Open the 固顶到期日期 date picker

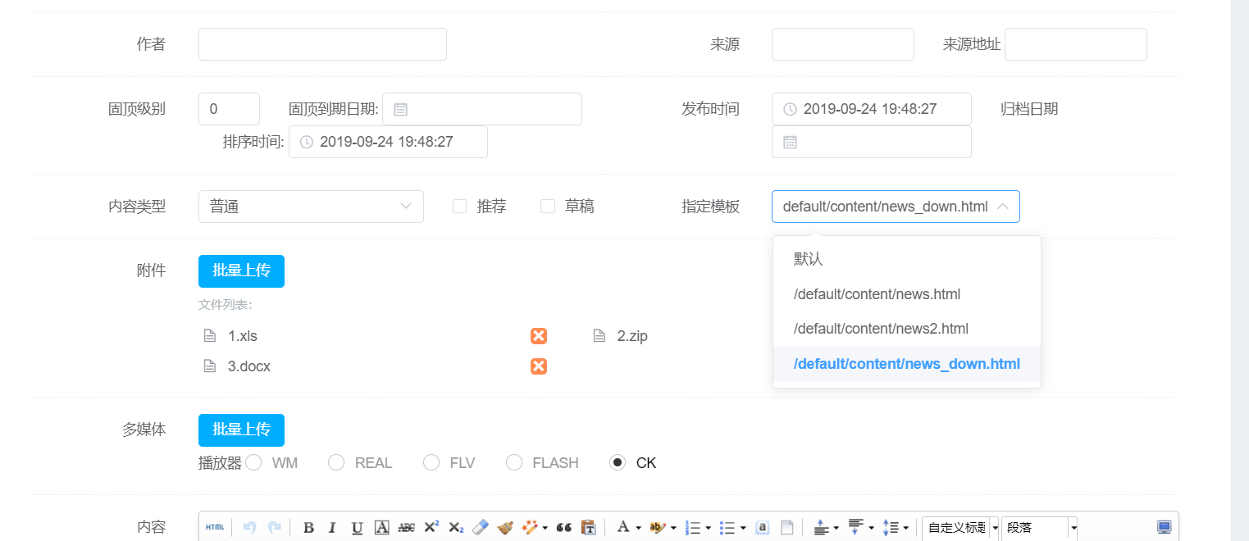(x=482, y=109)
